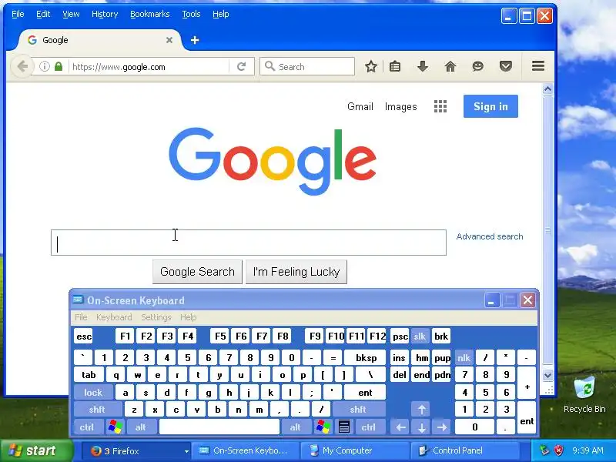The width and height of the screenshot is (616, 462).
Task: Show site information via the info icon
Action: (x=45, y=66)
